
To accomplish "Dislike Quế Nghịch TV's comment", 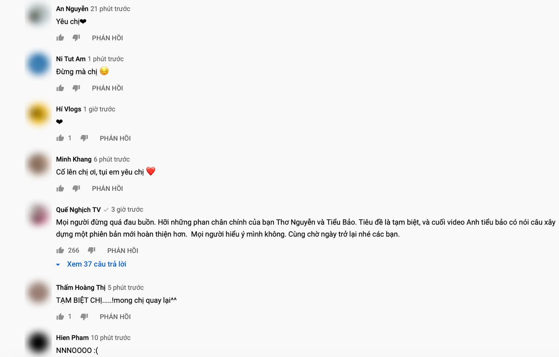I will point(92,251).
